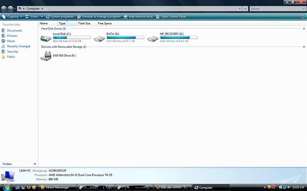Open HP_RECOVERY (E:) drive icon
The image size is (307, 191).
(153, 38)
